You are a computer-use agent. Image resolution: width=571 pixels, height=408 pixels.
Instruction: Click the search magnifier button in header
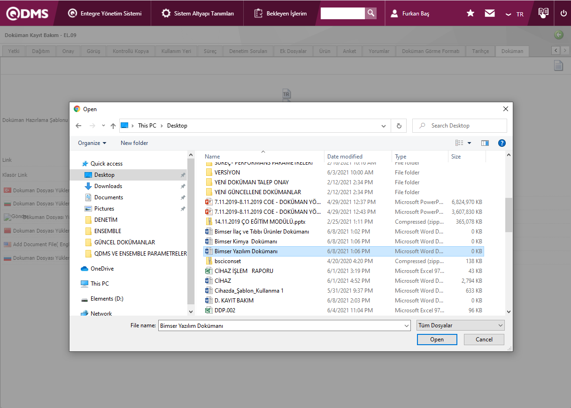pos(371,13)
